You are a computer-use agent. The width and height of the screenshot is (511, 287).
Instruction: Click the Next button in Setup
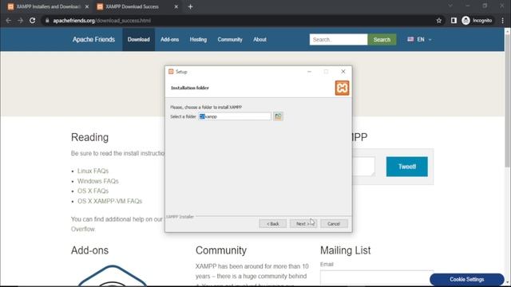(x=303, y=223)
